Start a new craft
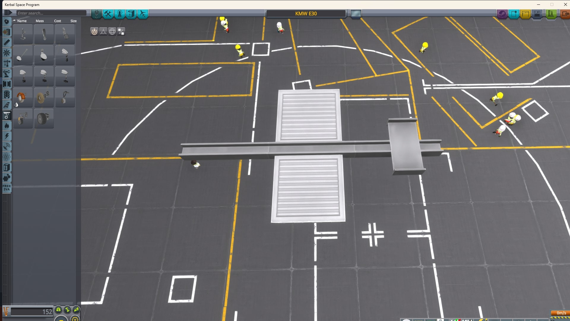Screen dimensions: 570x321 click(x=514, y=14)
